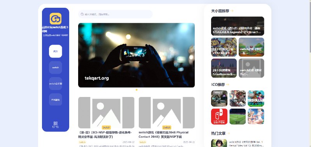Open the arrow next to 热门文章
This screenshot has width=311, height=147.
228,133
